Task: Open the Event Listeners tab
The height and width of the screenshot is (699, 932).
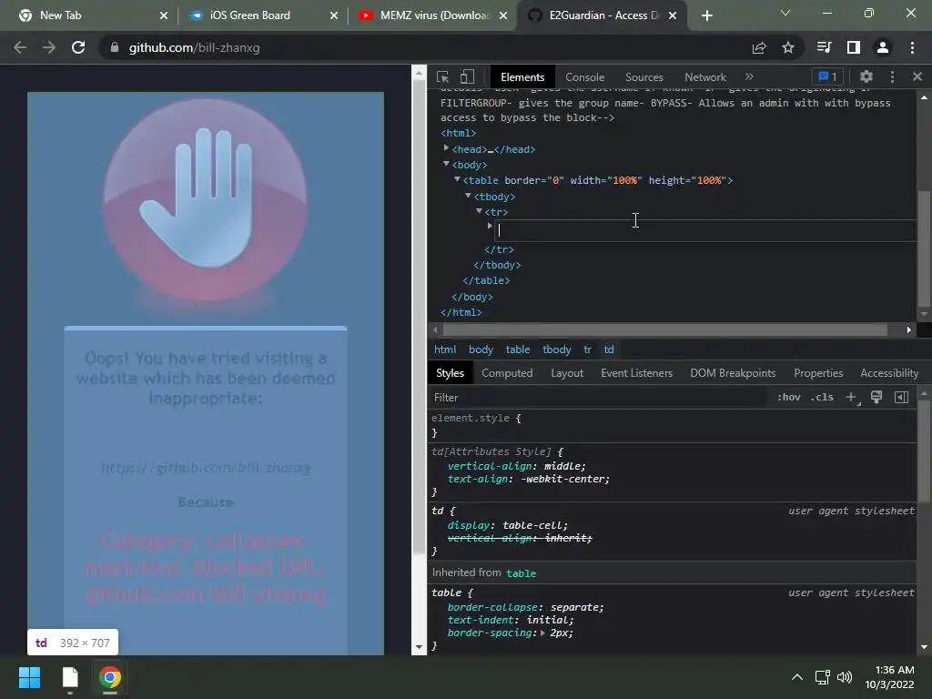Action: coord(636,372)
